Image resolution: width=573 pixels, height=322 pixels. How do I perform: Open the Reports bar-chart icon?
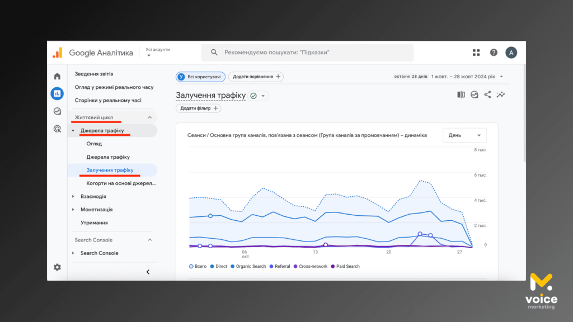click(x=57, y=94)
